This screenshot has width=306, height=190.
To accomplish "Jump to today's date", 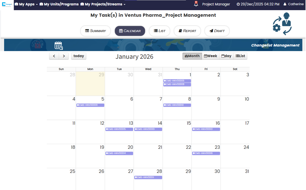I will [79, 56].
